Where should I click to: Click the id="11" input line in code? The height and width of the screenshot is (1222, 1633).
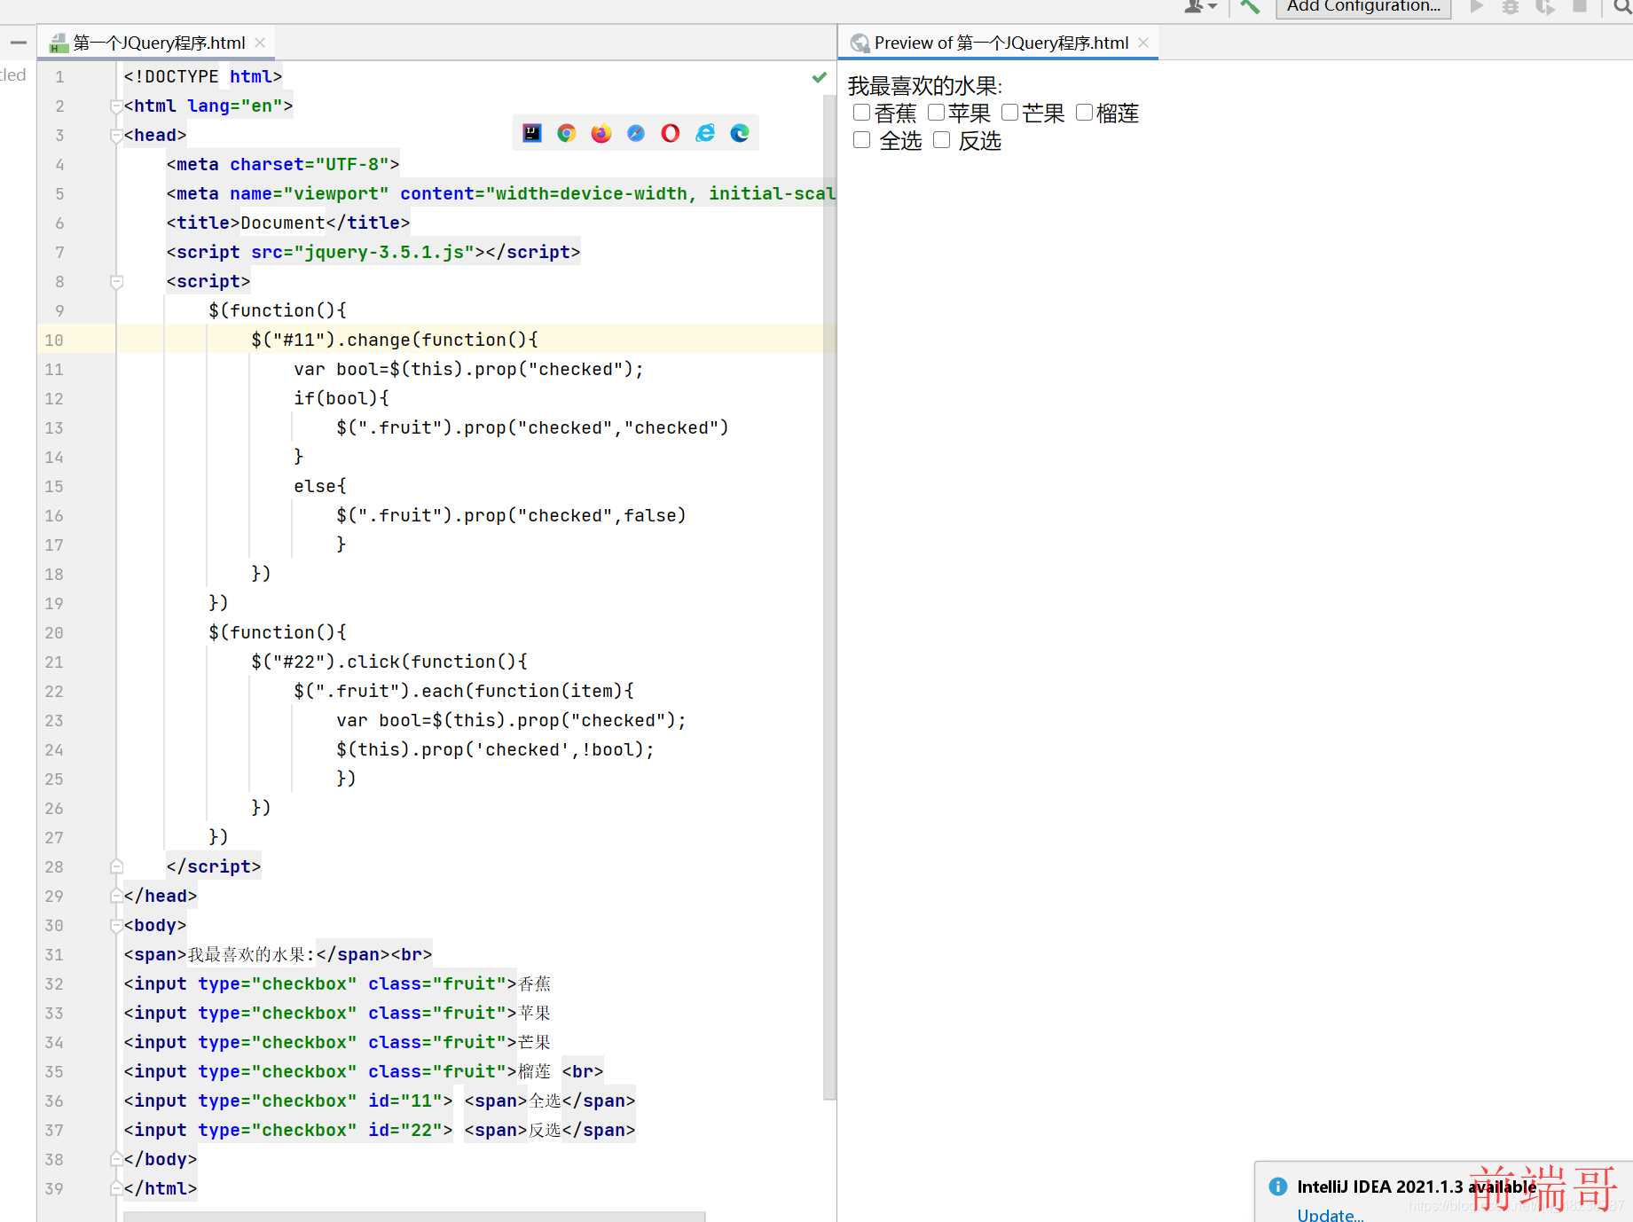pyautogui.click(x=380, y=1101)
